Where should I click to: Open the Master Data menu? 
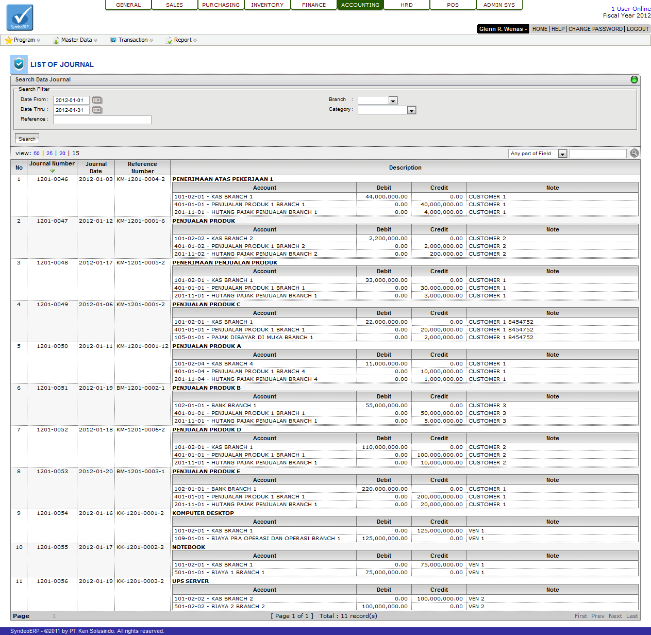coord(76,40)
